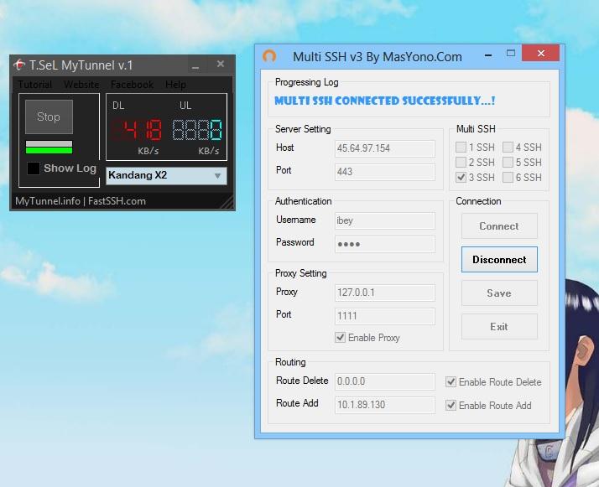Click the Disconnect button
The width and height of the screenshot is (599, 487).
tap(499, 260)
